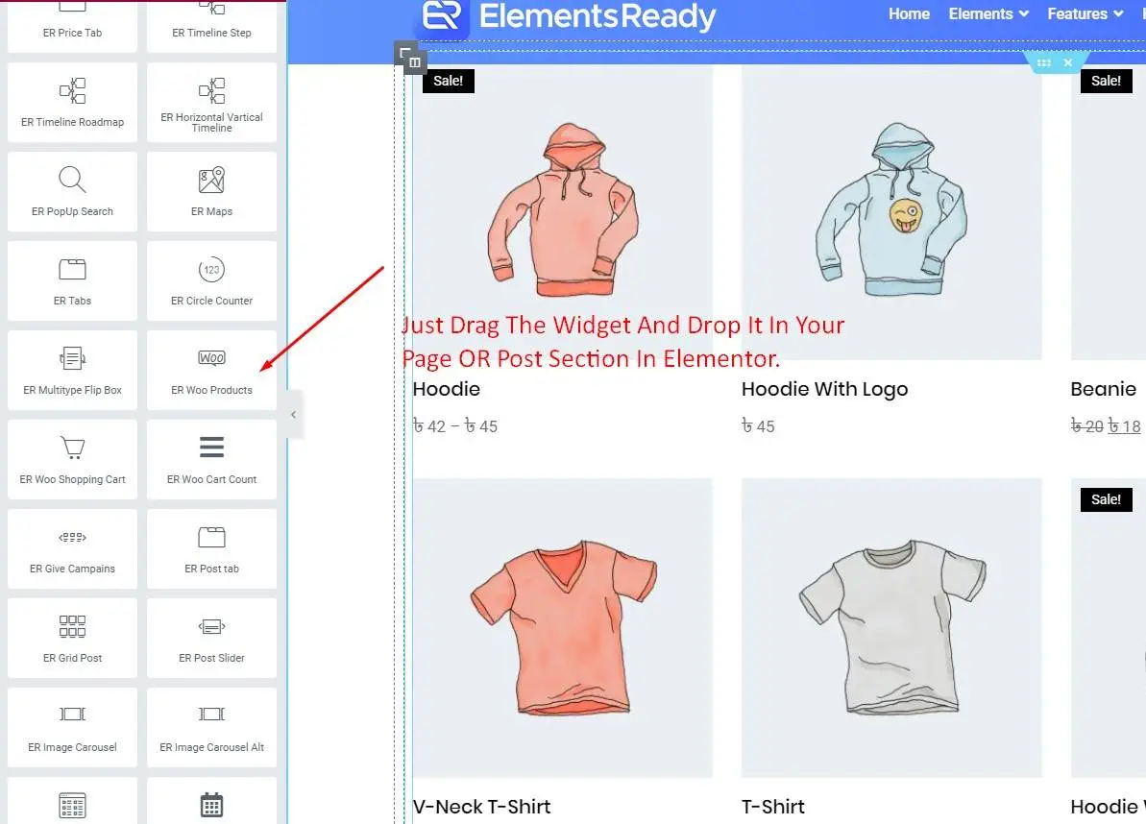Select the ER Circle Counter widget
This screenshot has width=1146, height=824.
[211, 280]
